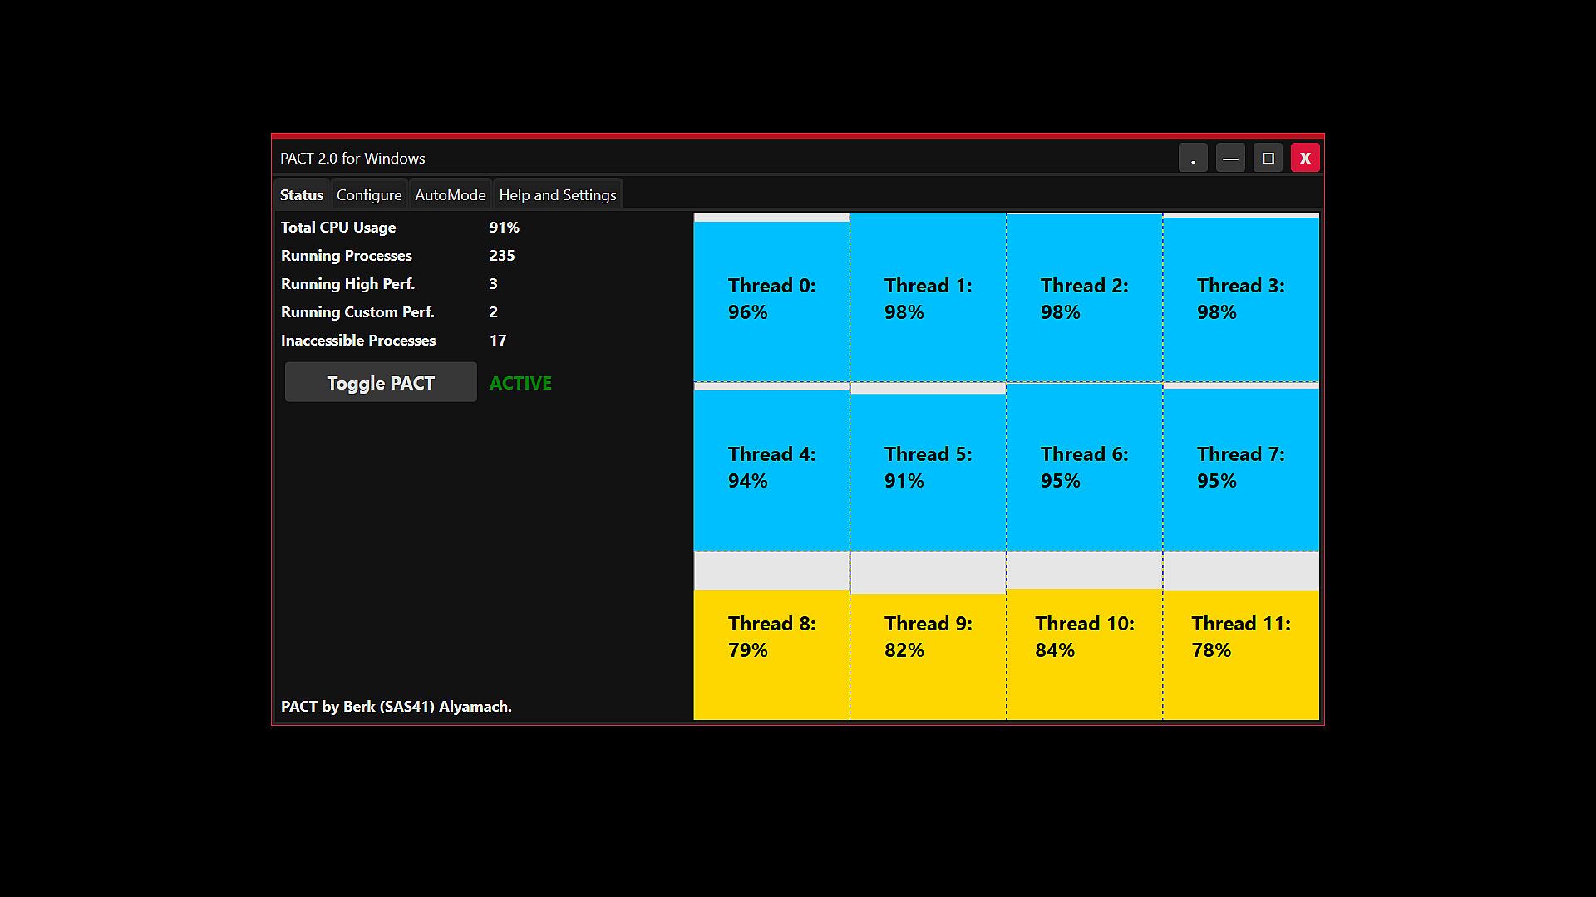Go to Help and Settings tab
This screenshot has height=897, width=1596.
pyautogui.click(x=557, y=195)
